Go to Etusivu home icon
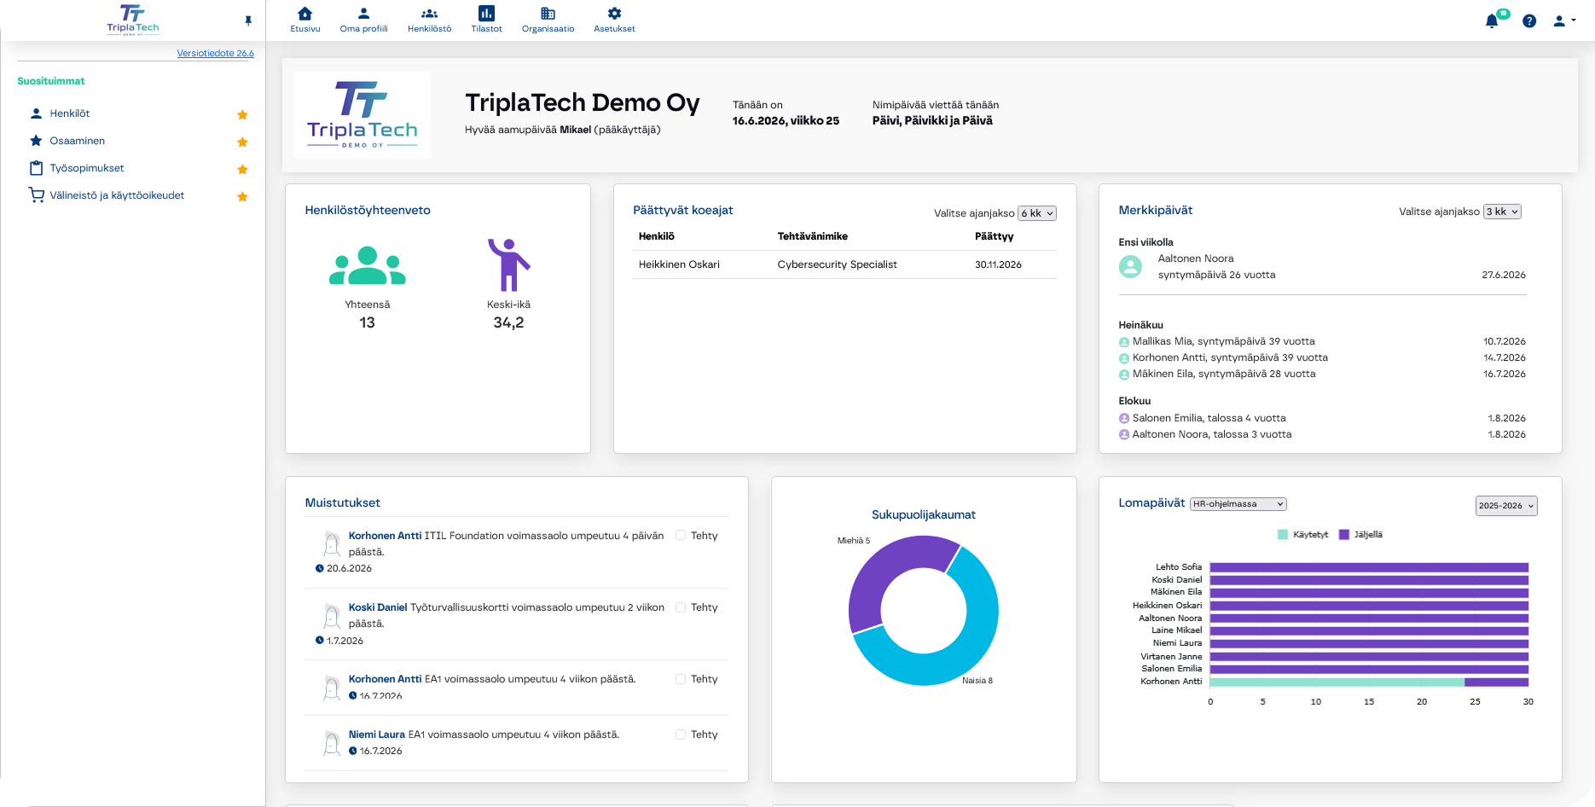 click(305, 14)
